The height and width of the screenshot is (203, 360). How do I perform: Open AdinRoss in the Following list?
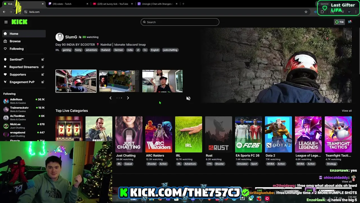[x=24, y=101]
